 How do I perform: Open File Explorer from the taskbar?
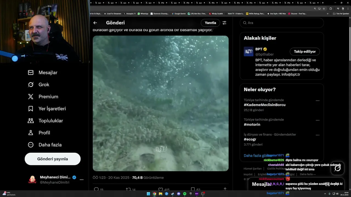[x=160, y=194]
